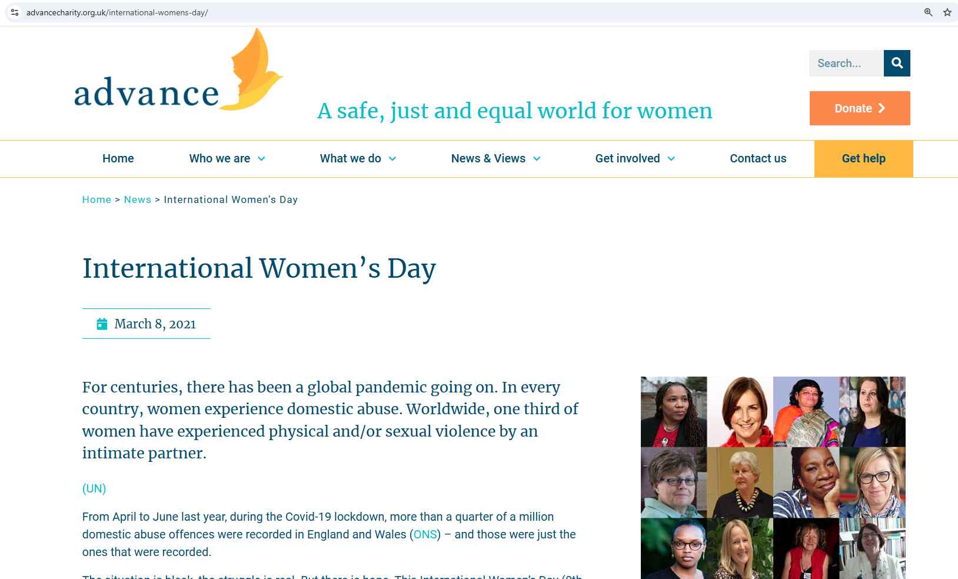The height and width of the screenshot is (579, 958).
Task: Follow the Home breadcrumb link
Action: tap(97, 199)
